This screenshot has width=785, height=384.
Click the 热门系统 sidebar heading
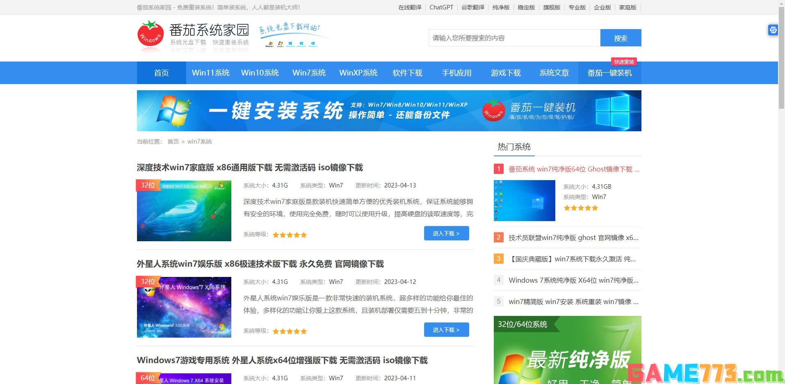point(514,147)
